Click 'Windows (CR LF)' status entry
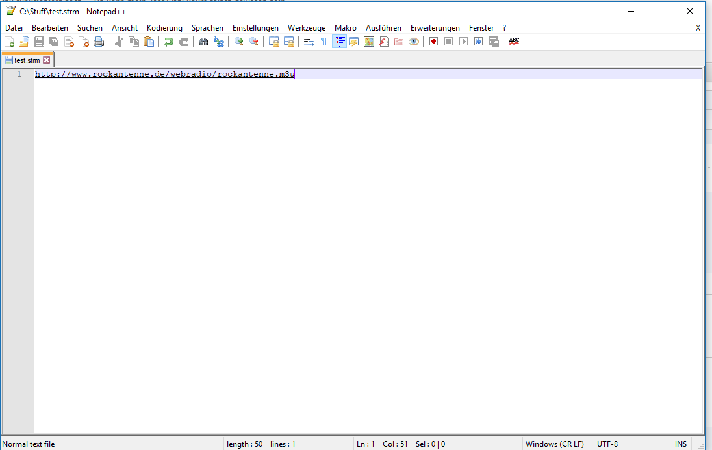This screenshot has height=450, width=712. tap(555, 444)
